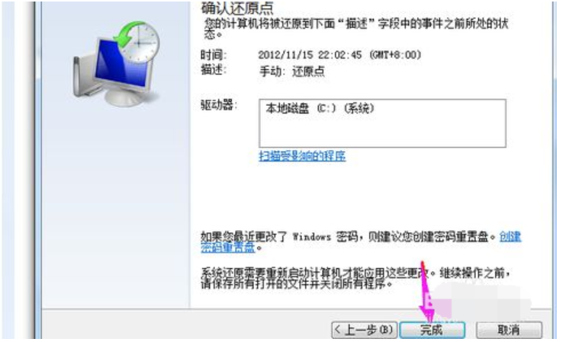
Task: Select 本地磁盘 (C:) (系统) in drive list
Action: coord(320,108)
